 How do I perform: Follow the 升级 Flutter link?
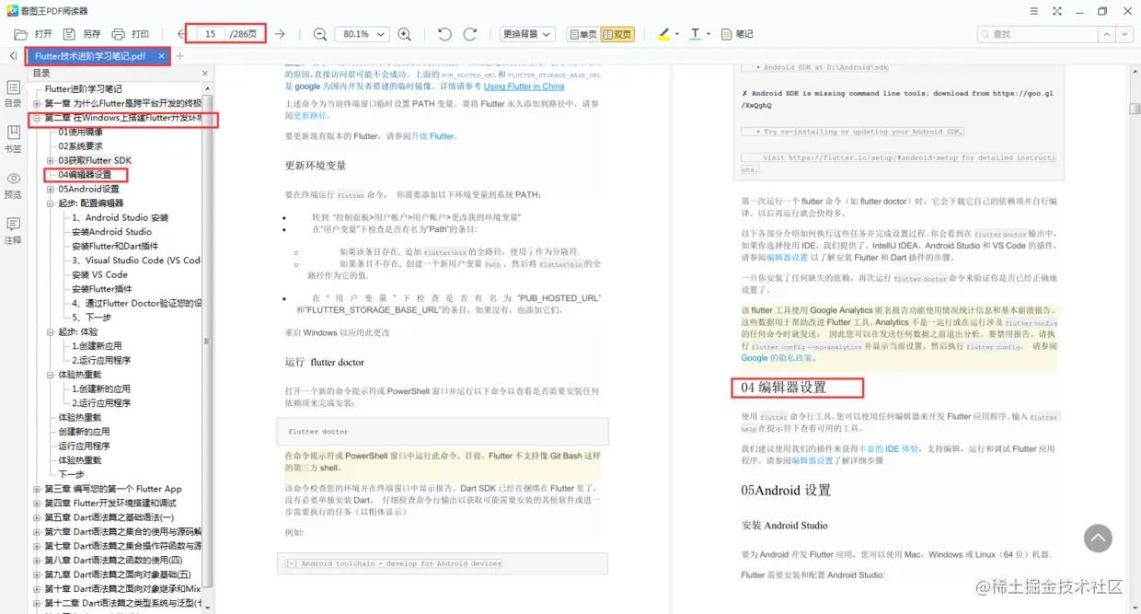(x=432, y=136)
